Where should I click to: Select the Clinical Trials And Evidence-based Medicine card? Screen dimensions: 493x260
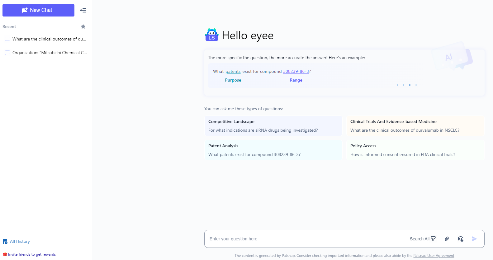click(x=415, y=126)
